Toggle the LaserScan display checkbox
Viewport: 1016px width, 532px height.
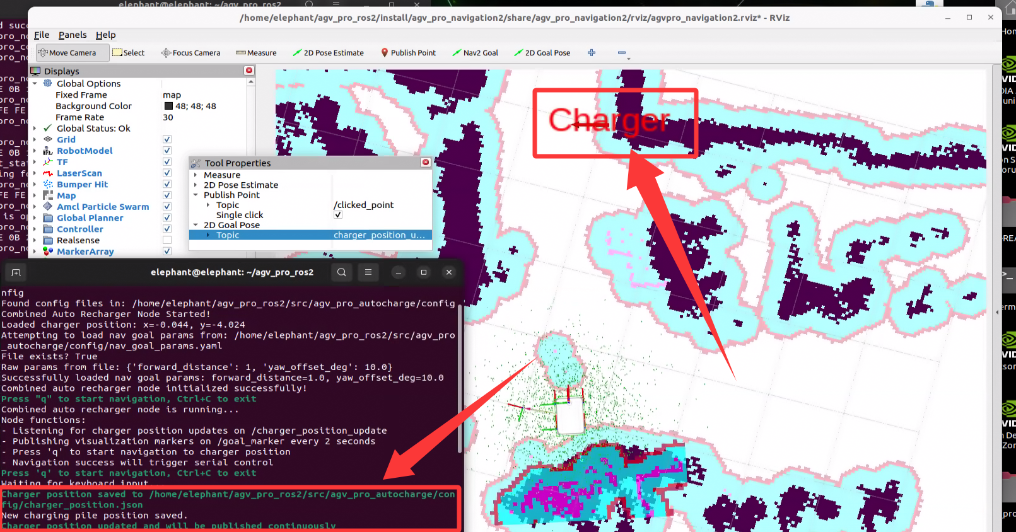(x=167, y=173)
